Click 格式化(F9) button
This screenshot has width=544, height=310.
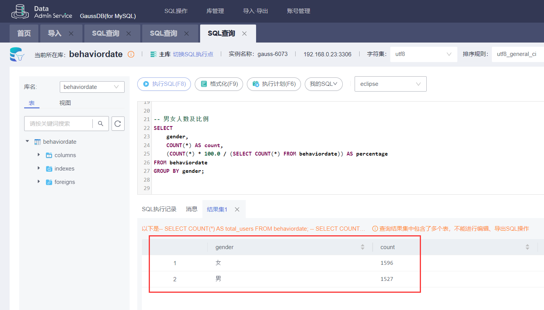[219, 84]
